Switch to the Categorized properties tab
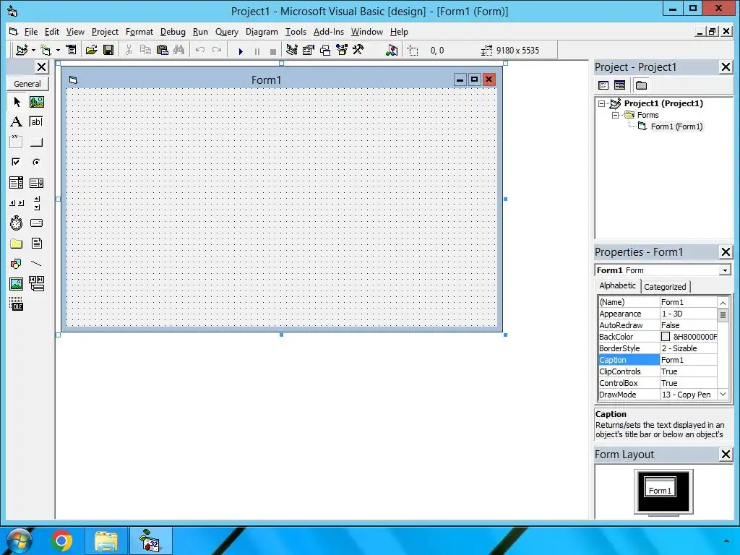This screenshot has height=555, width=740. click(665, 286)
